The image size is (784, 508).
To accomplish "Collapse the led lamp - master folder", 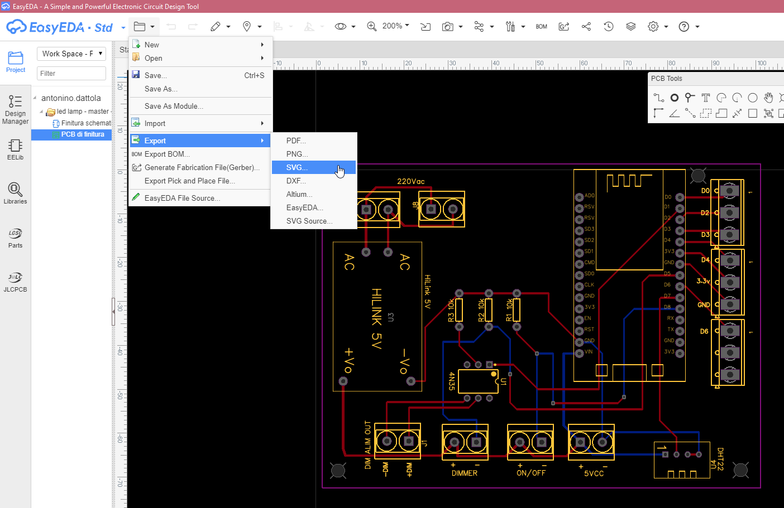I will pyautogui.click(x=41, y=112).
